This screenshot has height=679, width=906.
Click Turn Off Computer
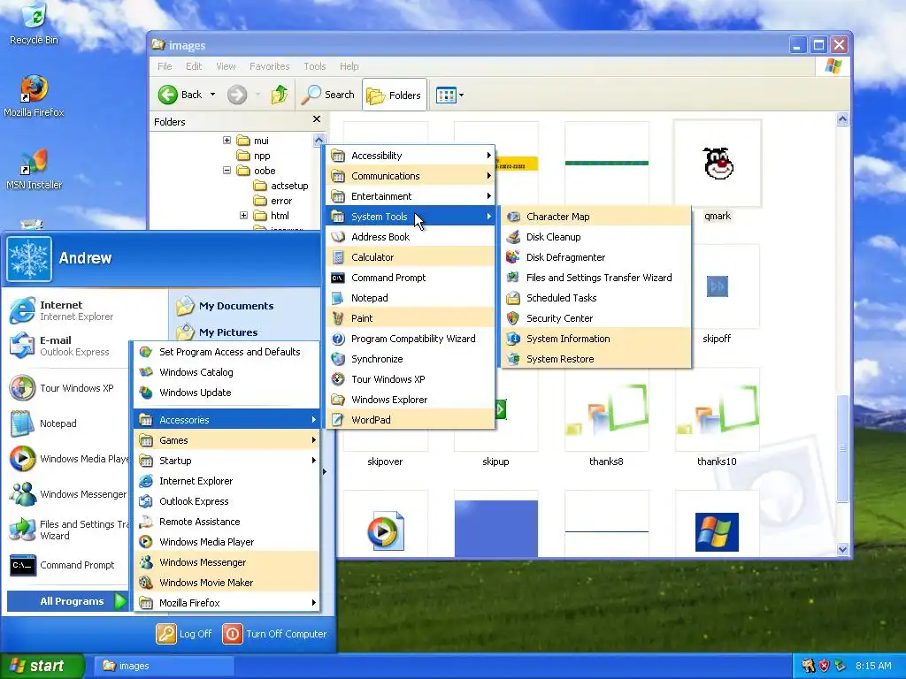tap(275, 634)
